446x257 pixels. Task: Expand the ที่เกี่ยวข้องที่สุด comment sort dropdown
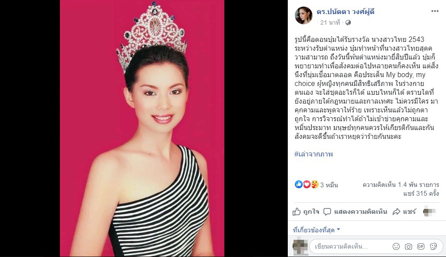(316, 230)
